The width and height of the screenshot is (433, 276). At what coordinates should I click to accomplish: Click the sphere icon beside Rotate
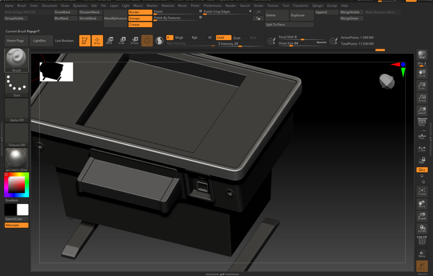pyautogui.click(x=147, y=41)
